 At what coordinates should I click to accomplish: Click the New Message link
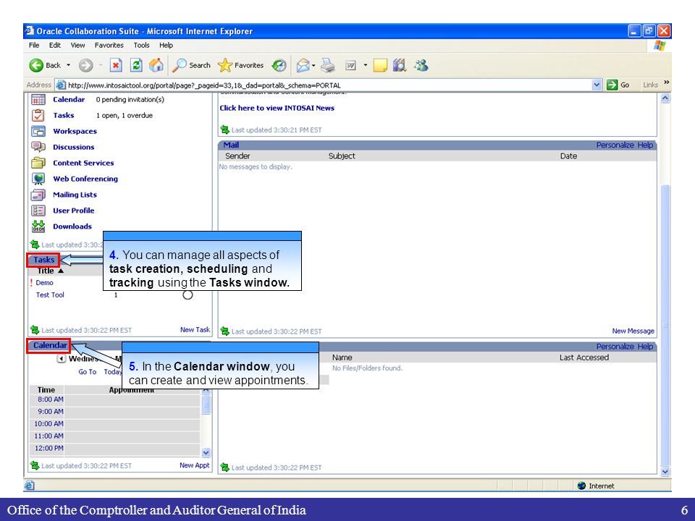point(633,331)
